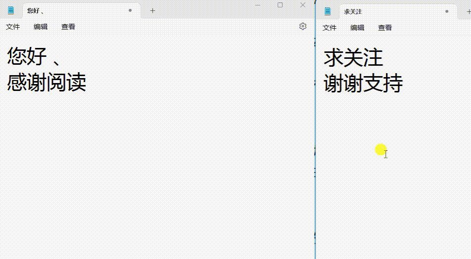Open 查看 menu in right Notepad
471x259 pixels.
coord(385,28)
